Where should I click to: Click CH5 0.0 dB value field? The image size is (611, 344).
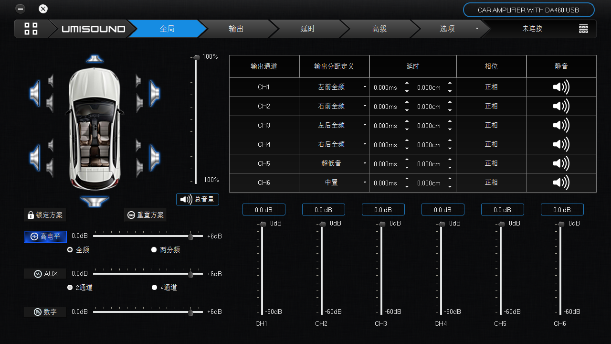coord(503,210)
